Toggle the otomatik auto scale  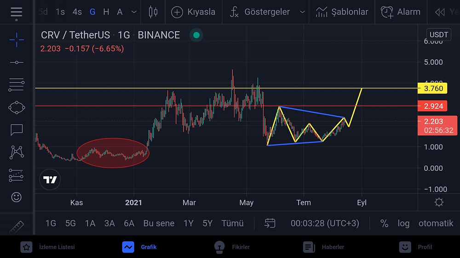point(436,224)
